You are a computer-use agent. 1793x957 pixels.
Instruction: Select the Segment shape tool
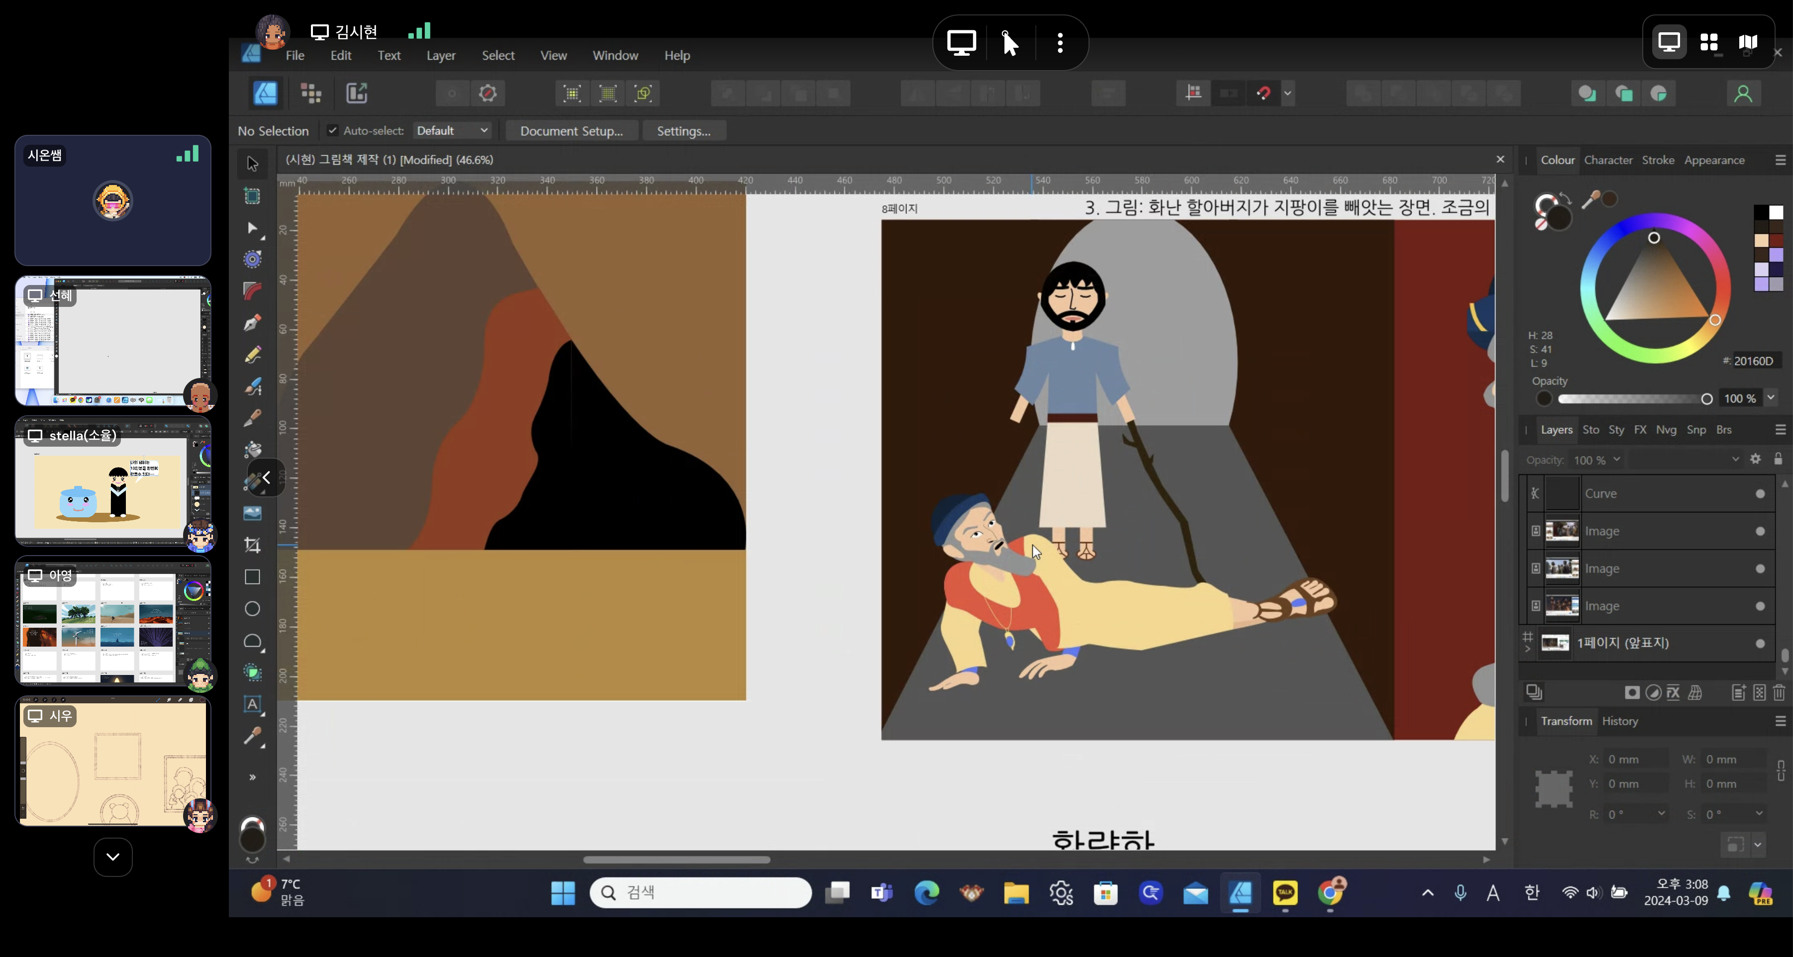coord(252,641)
